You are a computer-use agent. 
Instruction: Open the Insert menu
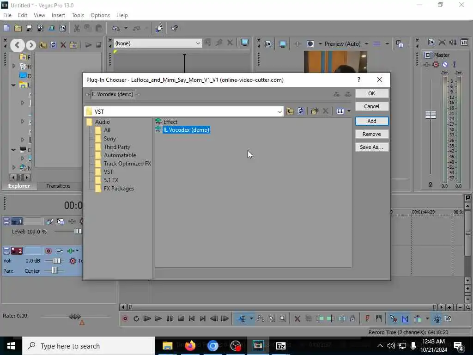tap(58, 15)
